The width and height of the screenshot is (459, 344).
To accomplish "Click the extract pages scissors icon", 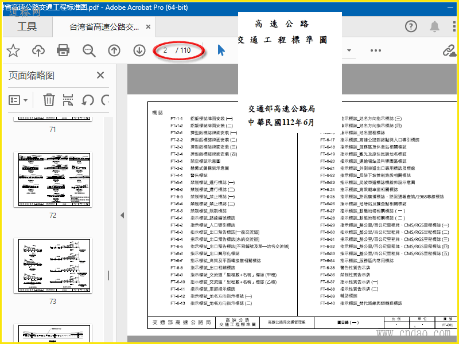I will tap(68, 100).
